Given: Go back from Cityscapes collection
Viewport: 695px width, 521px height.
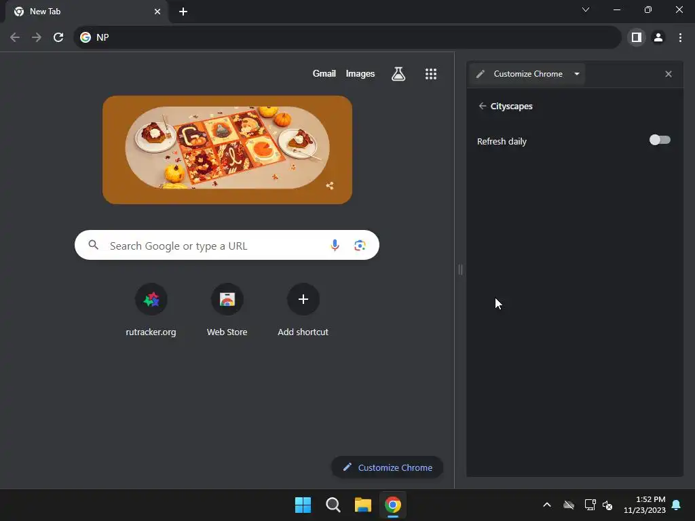Looking at the screenshot, I should [x=483, y=106].
